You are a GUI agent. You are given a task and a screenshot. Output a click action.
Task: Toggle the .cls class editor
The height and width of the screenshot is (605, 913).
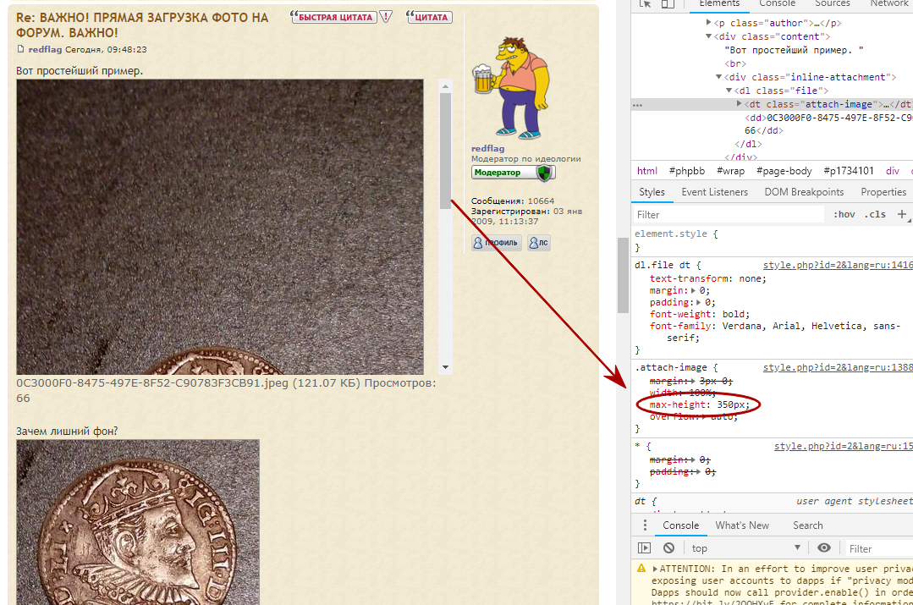pyautogui.click(x=875, y=214)
